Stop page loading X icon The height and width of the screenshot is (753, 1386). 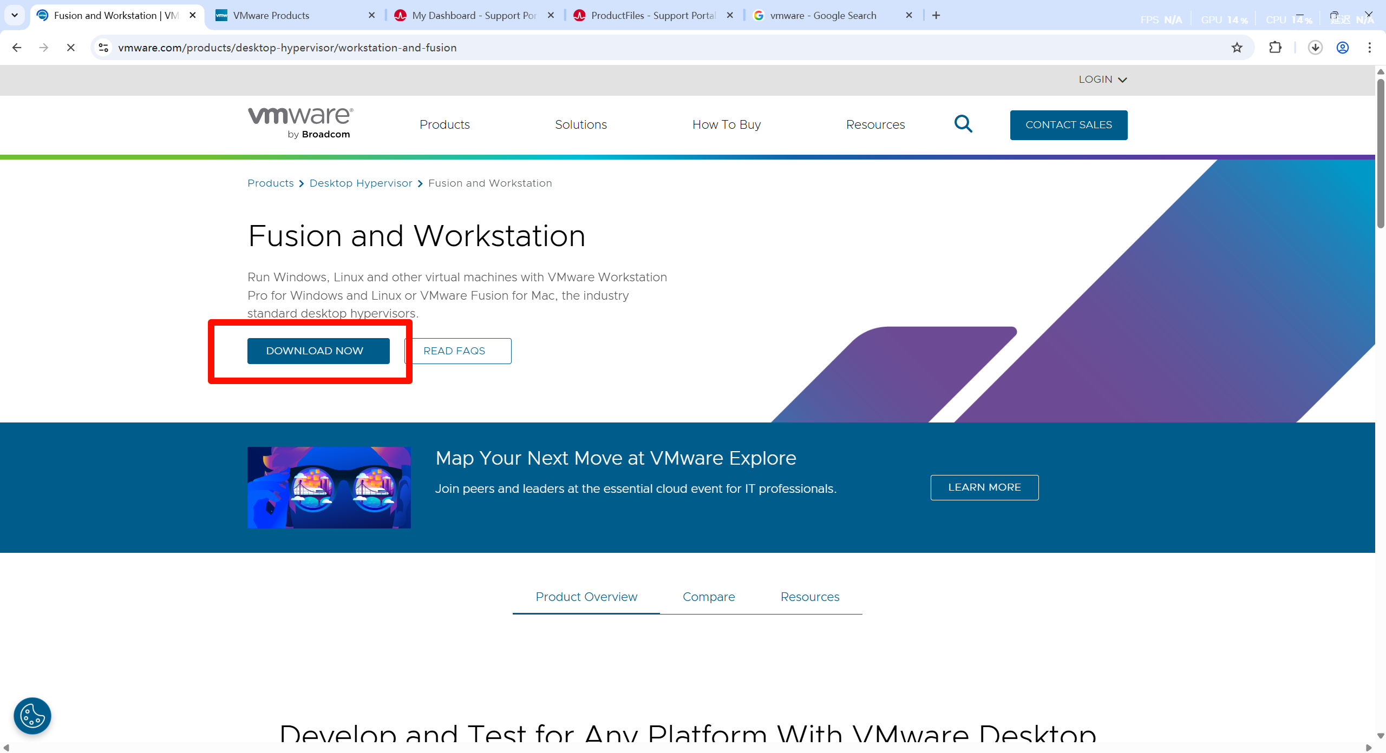pyautogui.click(x=70, y=48)
